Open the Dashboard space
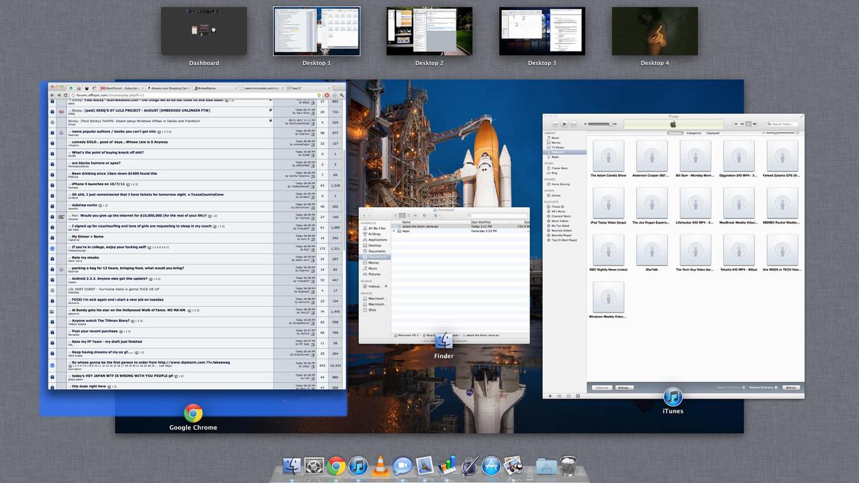 pos(204,31)
